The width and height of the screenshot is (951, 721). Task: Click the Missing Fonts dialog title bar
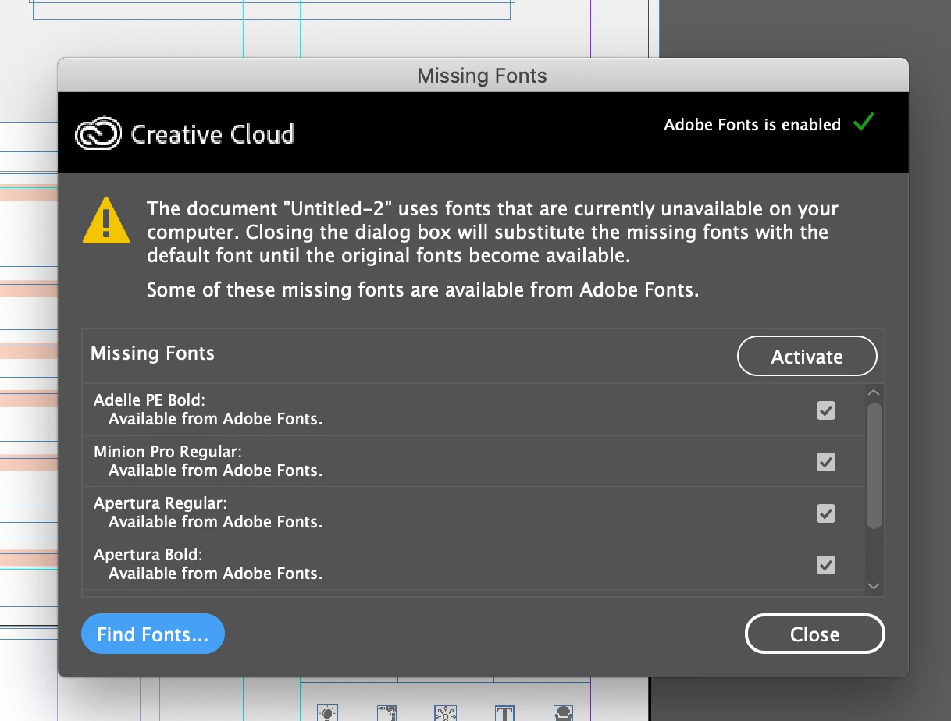pyautogui.click(x=483, y=76)
